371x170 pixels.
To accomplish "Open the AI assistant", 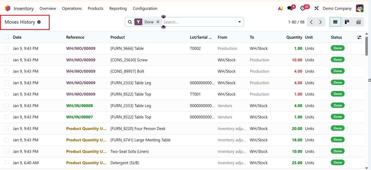I will 280,8.
